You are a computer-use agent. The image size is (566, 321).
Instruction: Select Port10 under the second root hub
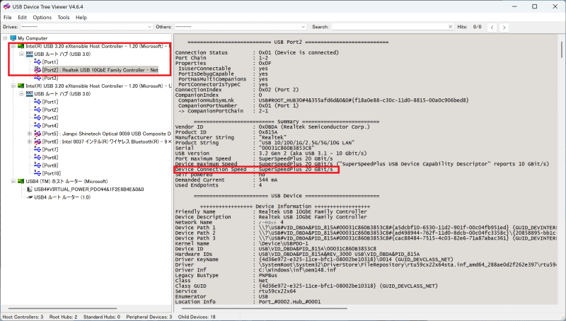[x=51, y=173]
